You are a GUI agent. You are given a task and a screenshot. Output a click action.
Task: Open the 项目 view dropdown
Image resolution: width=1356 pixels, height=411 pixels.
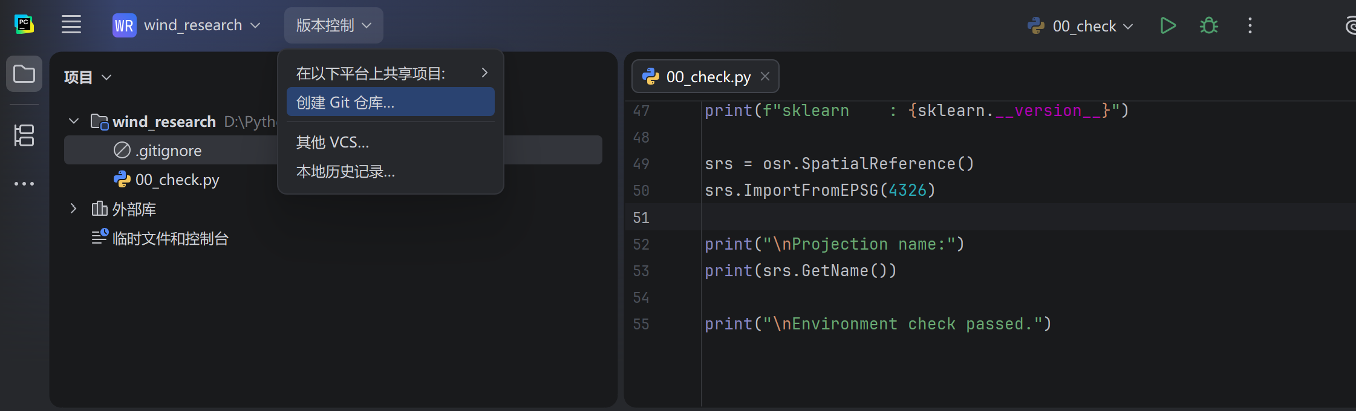coord(88,77)
